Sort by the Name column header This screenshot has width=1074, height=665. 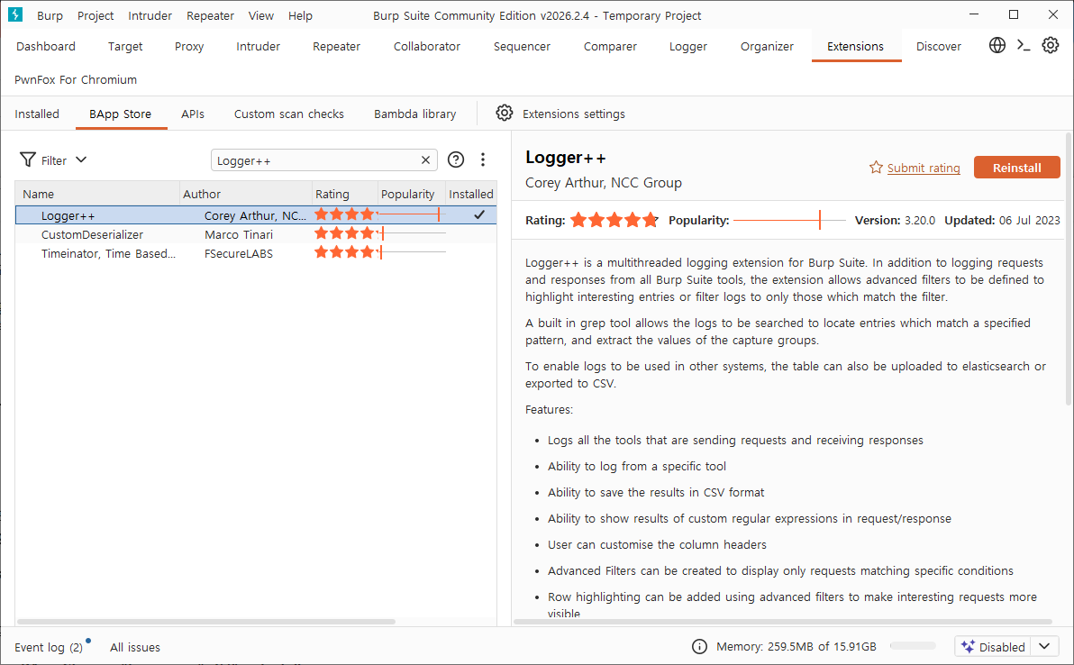point(97,194)
